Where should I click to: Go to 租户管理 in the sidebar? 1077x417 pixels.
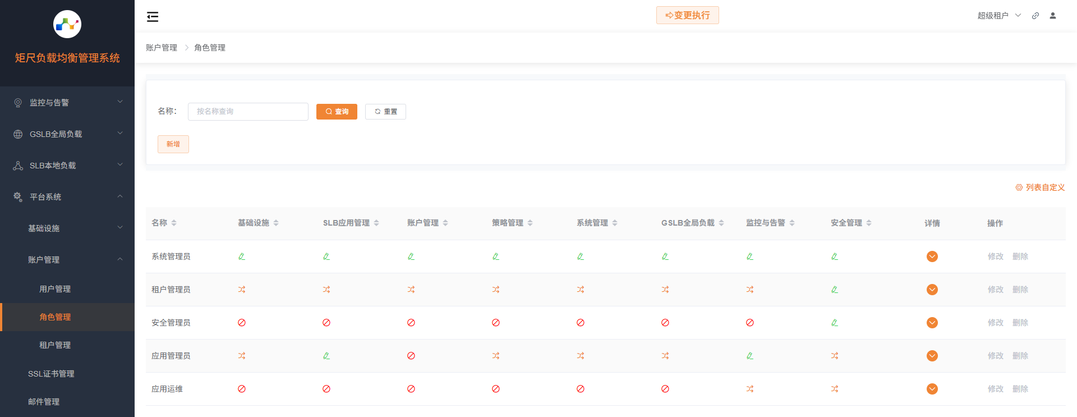click(x=55, y=345)
